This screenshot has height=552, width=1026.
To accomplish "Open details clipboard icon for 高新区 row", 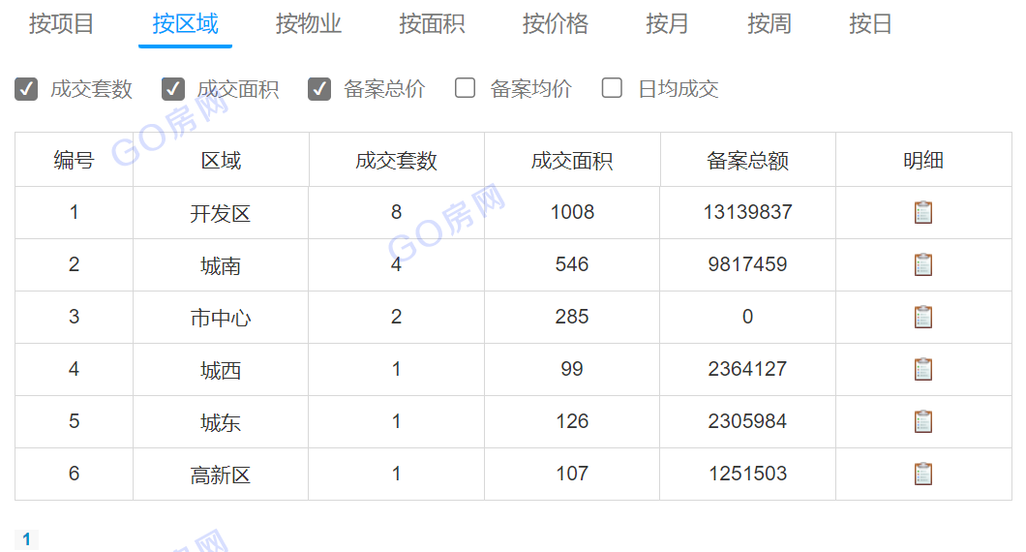I will [923, 474].
